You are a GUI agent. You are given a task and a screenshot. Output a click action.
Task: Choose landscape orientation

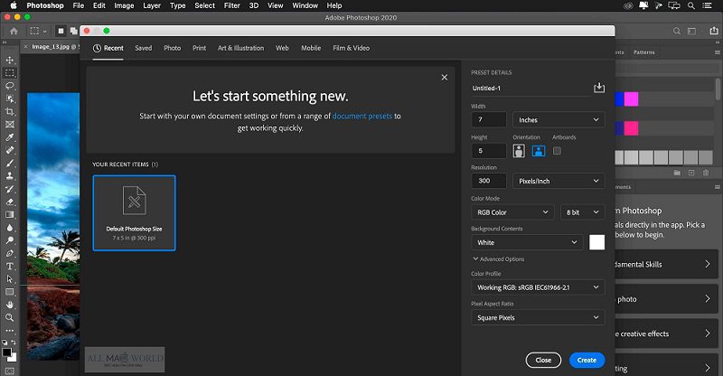(539, 151)
